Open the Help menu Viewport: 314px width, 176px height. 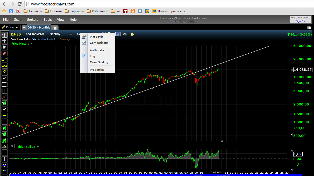tap(73, 19)
